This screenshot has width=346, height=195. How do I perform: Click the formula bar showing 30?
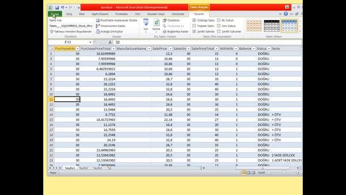pyautogui.click(x=208, y=42)
